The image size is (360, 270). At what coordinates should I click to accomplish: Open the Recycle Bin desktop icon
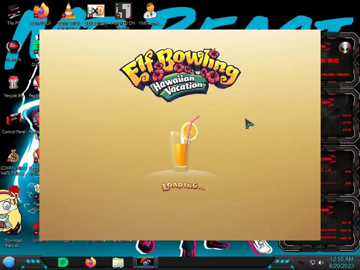[14, 87]
